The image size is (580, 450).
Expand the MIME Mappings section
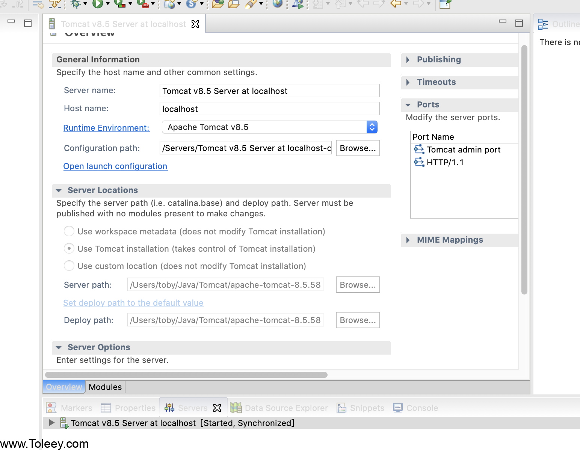[408, 240]
